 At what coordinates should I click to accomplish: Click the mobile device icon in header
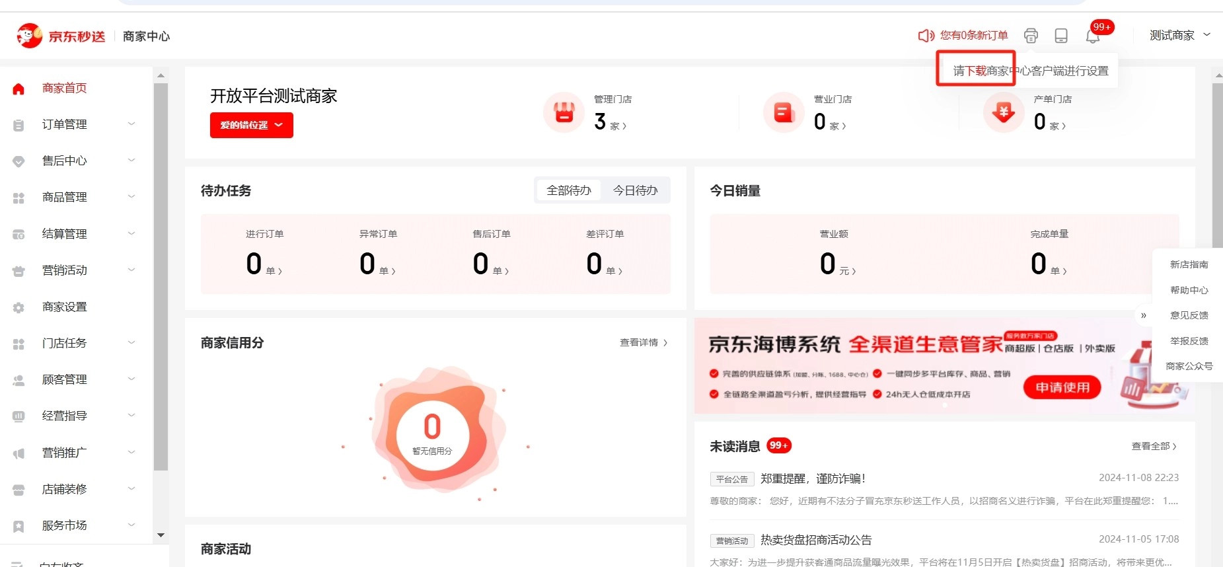point(1061,36)
